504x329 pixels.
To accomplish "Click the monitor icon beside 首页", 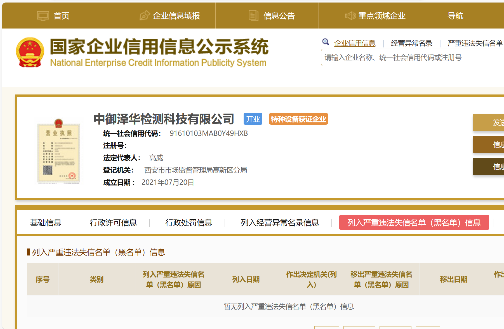I will point(43,16).
